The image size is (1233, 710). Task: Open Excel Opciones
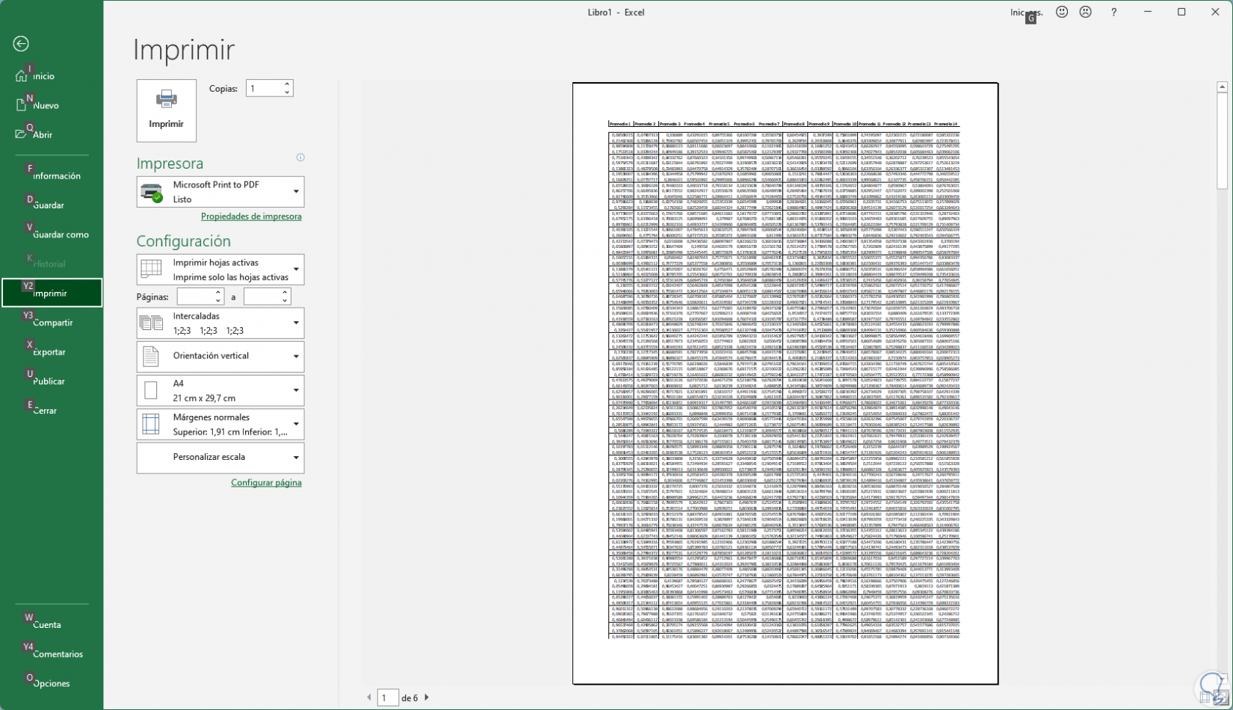pos(52,683)
